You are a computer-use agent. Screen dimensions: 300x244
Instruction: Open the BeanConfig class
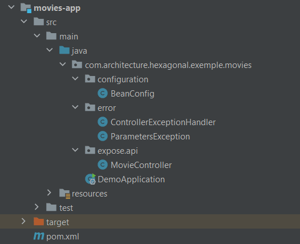click(x=132, y=94)
